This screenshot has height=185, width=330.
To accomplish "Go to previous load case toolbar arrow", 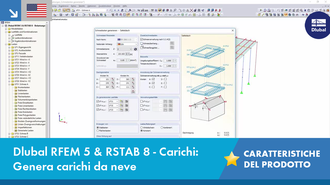I will coord(115,10).
